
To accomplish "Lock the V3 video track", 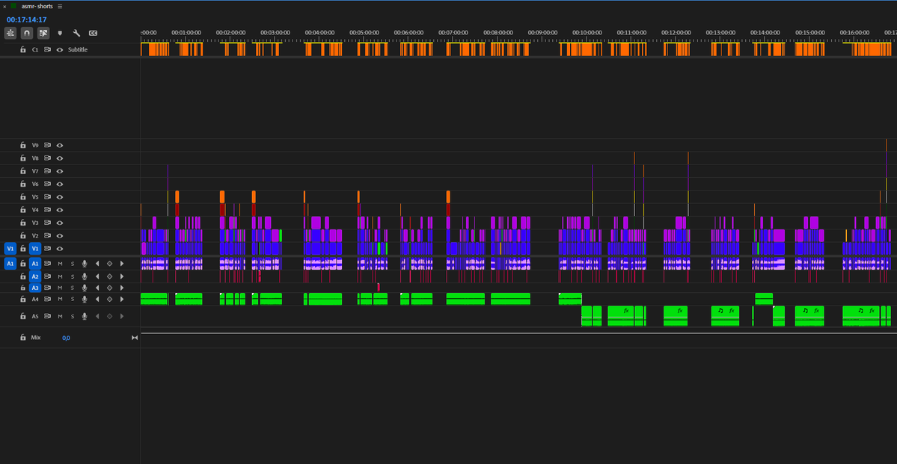I will 23,223.
